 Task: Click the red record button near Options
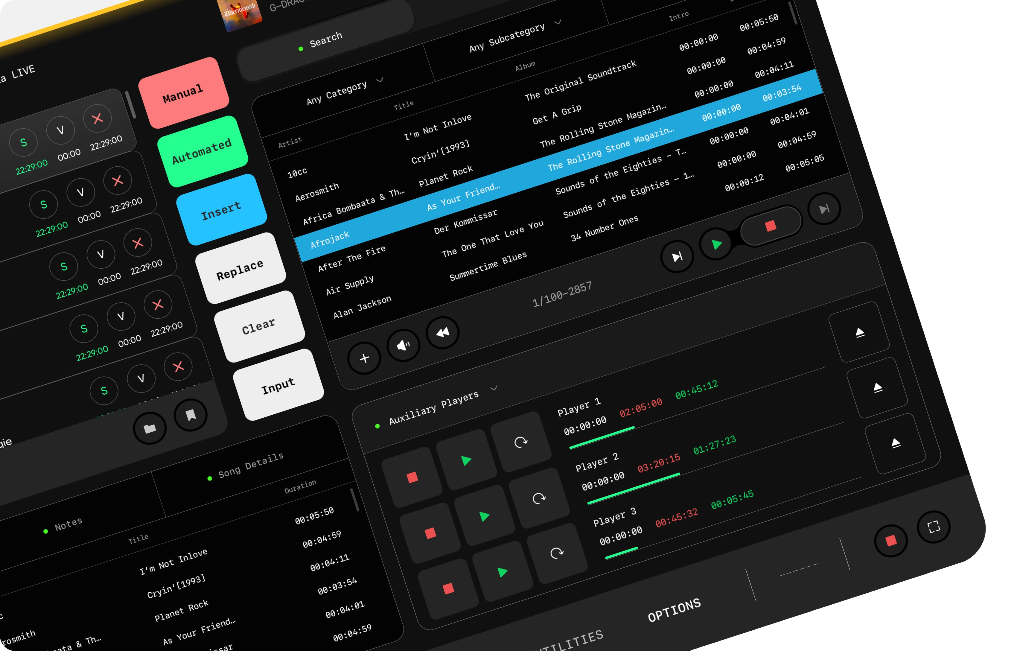[891, 541]
